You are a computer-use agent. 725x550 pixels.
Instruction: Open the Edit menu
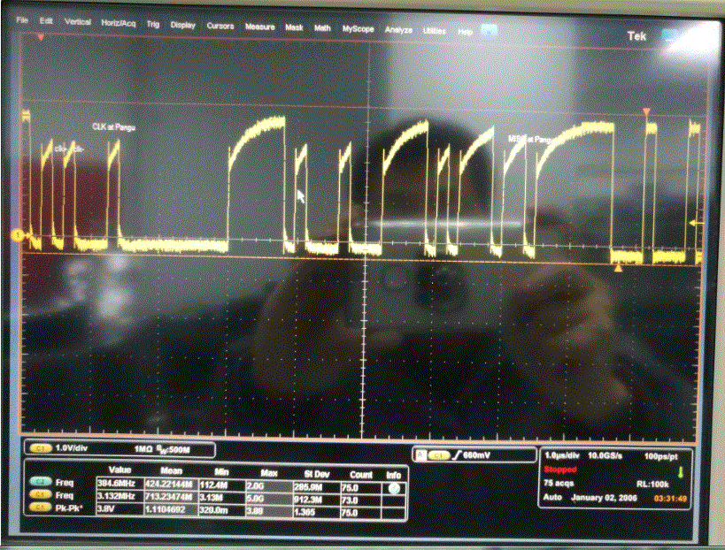point(45,21)
